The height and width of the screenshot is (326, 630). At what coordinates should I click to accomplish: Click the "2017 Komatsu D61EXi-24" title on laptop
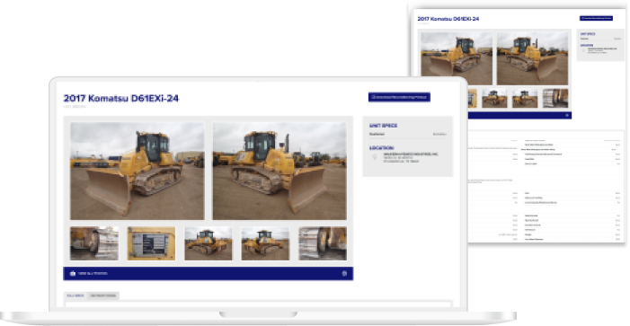(121, 99)
